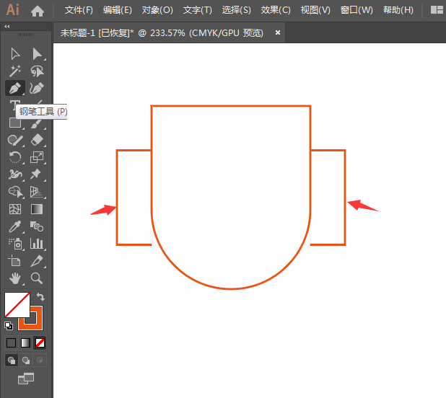The image size is (446, 398).
Task: Click the Illustrator home icon
Action: (x=38, y=11)
